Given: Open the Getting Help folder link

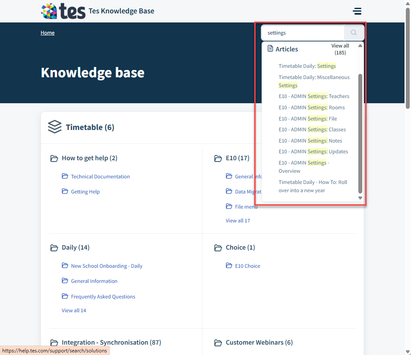Looking at the screenshot, I should 85,192.
